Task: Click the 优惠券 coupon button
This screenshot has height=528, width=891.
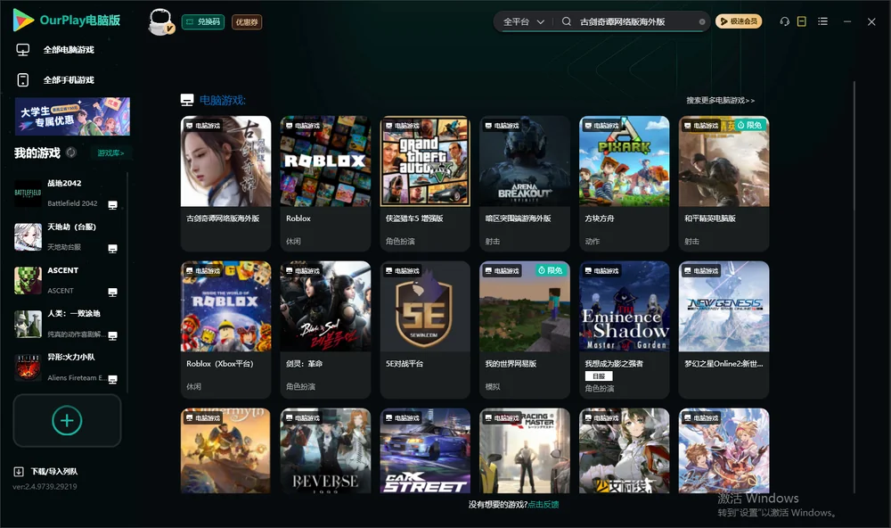Action: coord(247,22)
